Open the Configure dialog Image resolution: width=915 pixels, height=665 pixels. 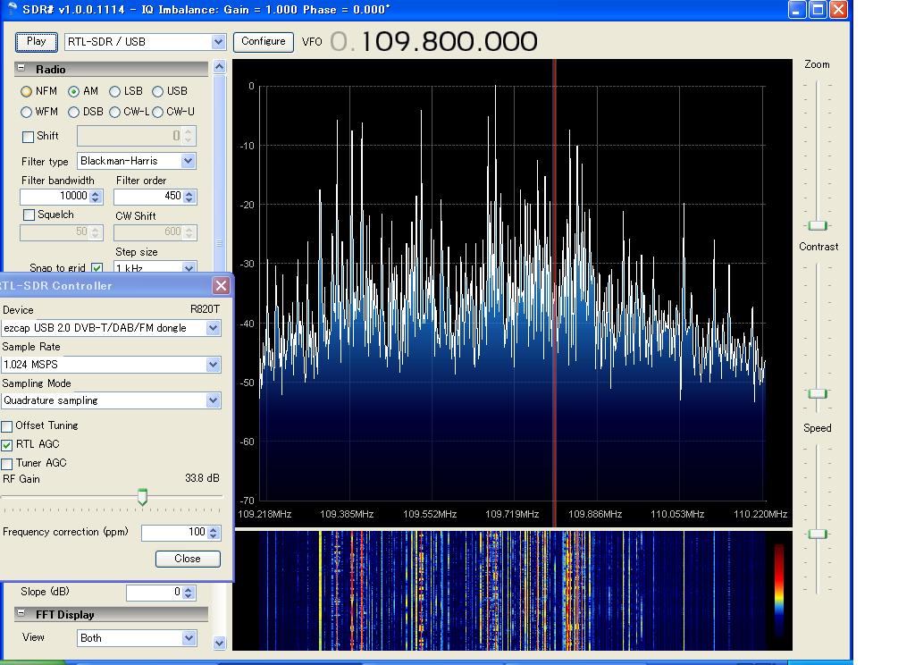tap(263, 41)
